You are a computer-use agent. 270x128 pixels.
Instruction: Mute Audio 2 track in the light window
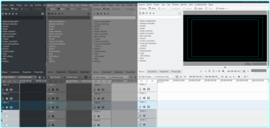click(x=144, y=124)
